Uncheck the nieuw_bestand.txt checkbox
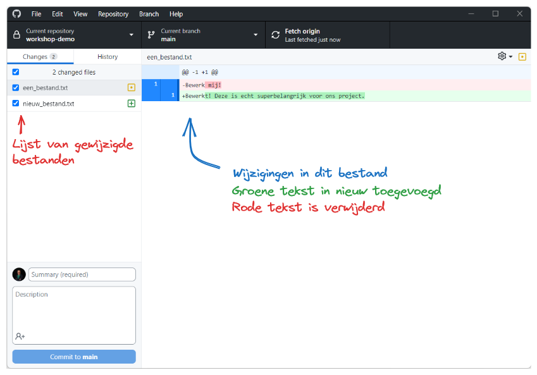Viewport: 537px width, 375px height. 16,104
